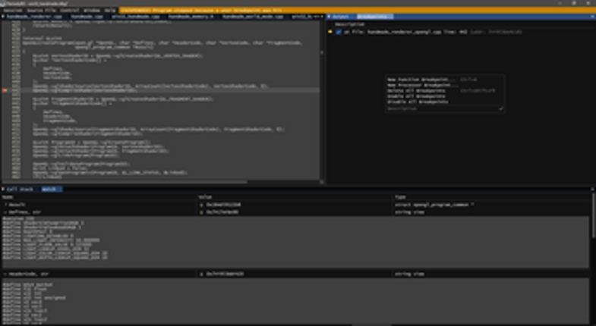
Task: Collapse the HeaderCode.str watch entry
Action: (x=5, y=272)
